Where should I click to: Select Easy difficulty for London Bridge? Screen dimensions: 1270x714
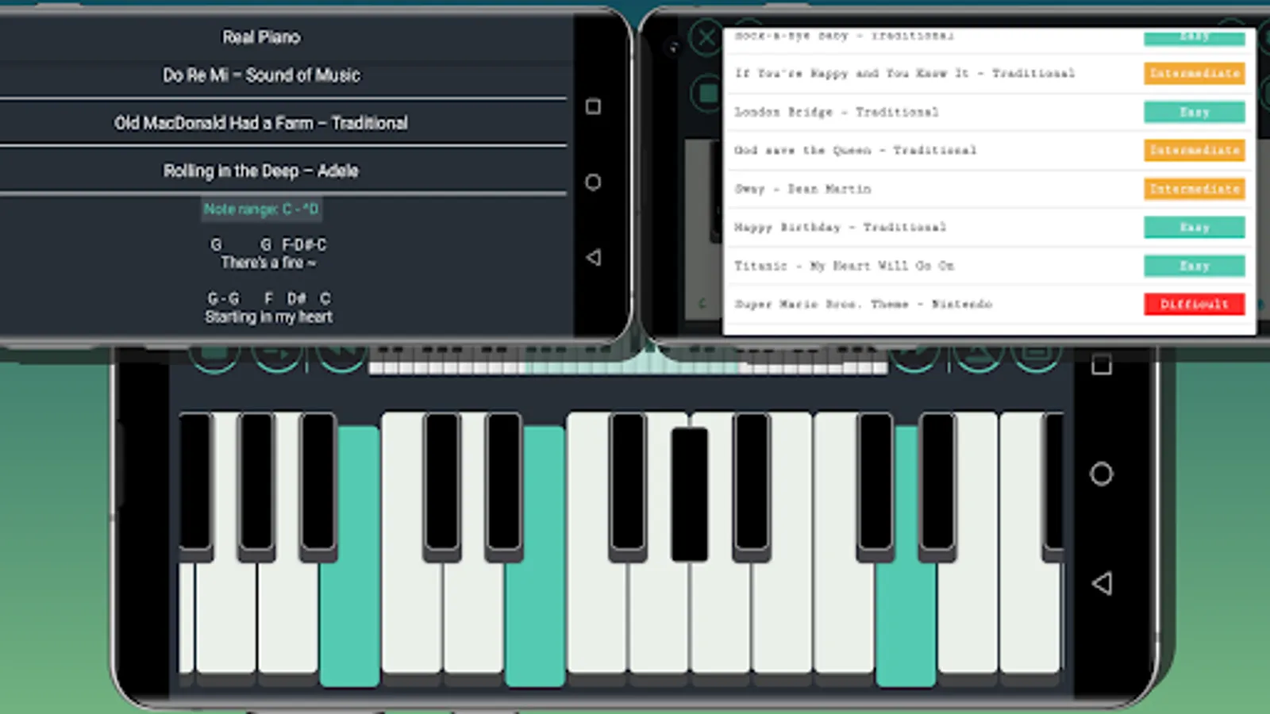coord(1195,112)
